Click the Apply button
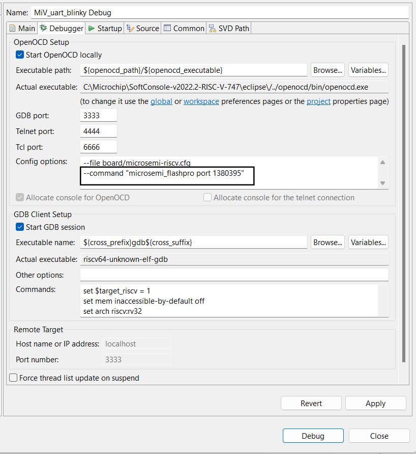 [x=375, y=404]
